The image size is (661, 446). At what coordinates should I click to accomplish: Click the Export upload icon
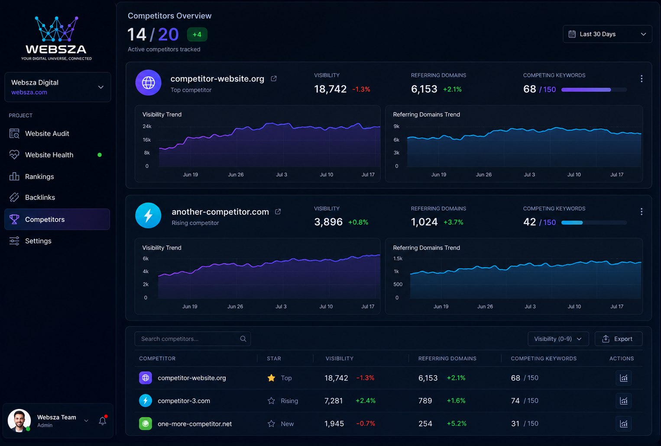point(606,339)
